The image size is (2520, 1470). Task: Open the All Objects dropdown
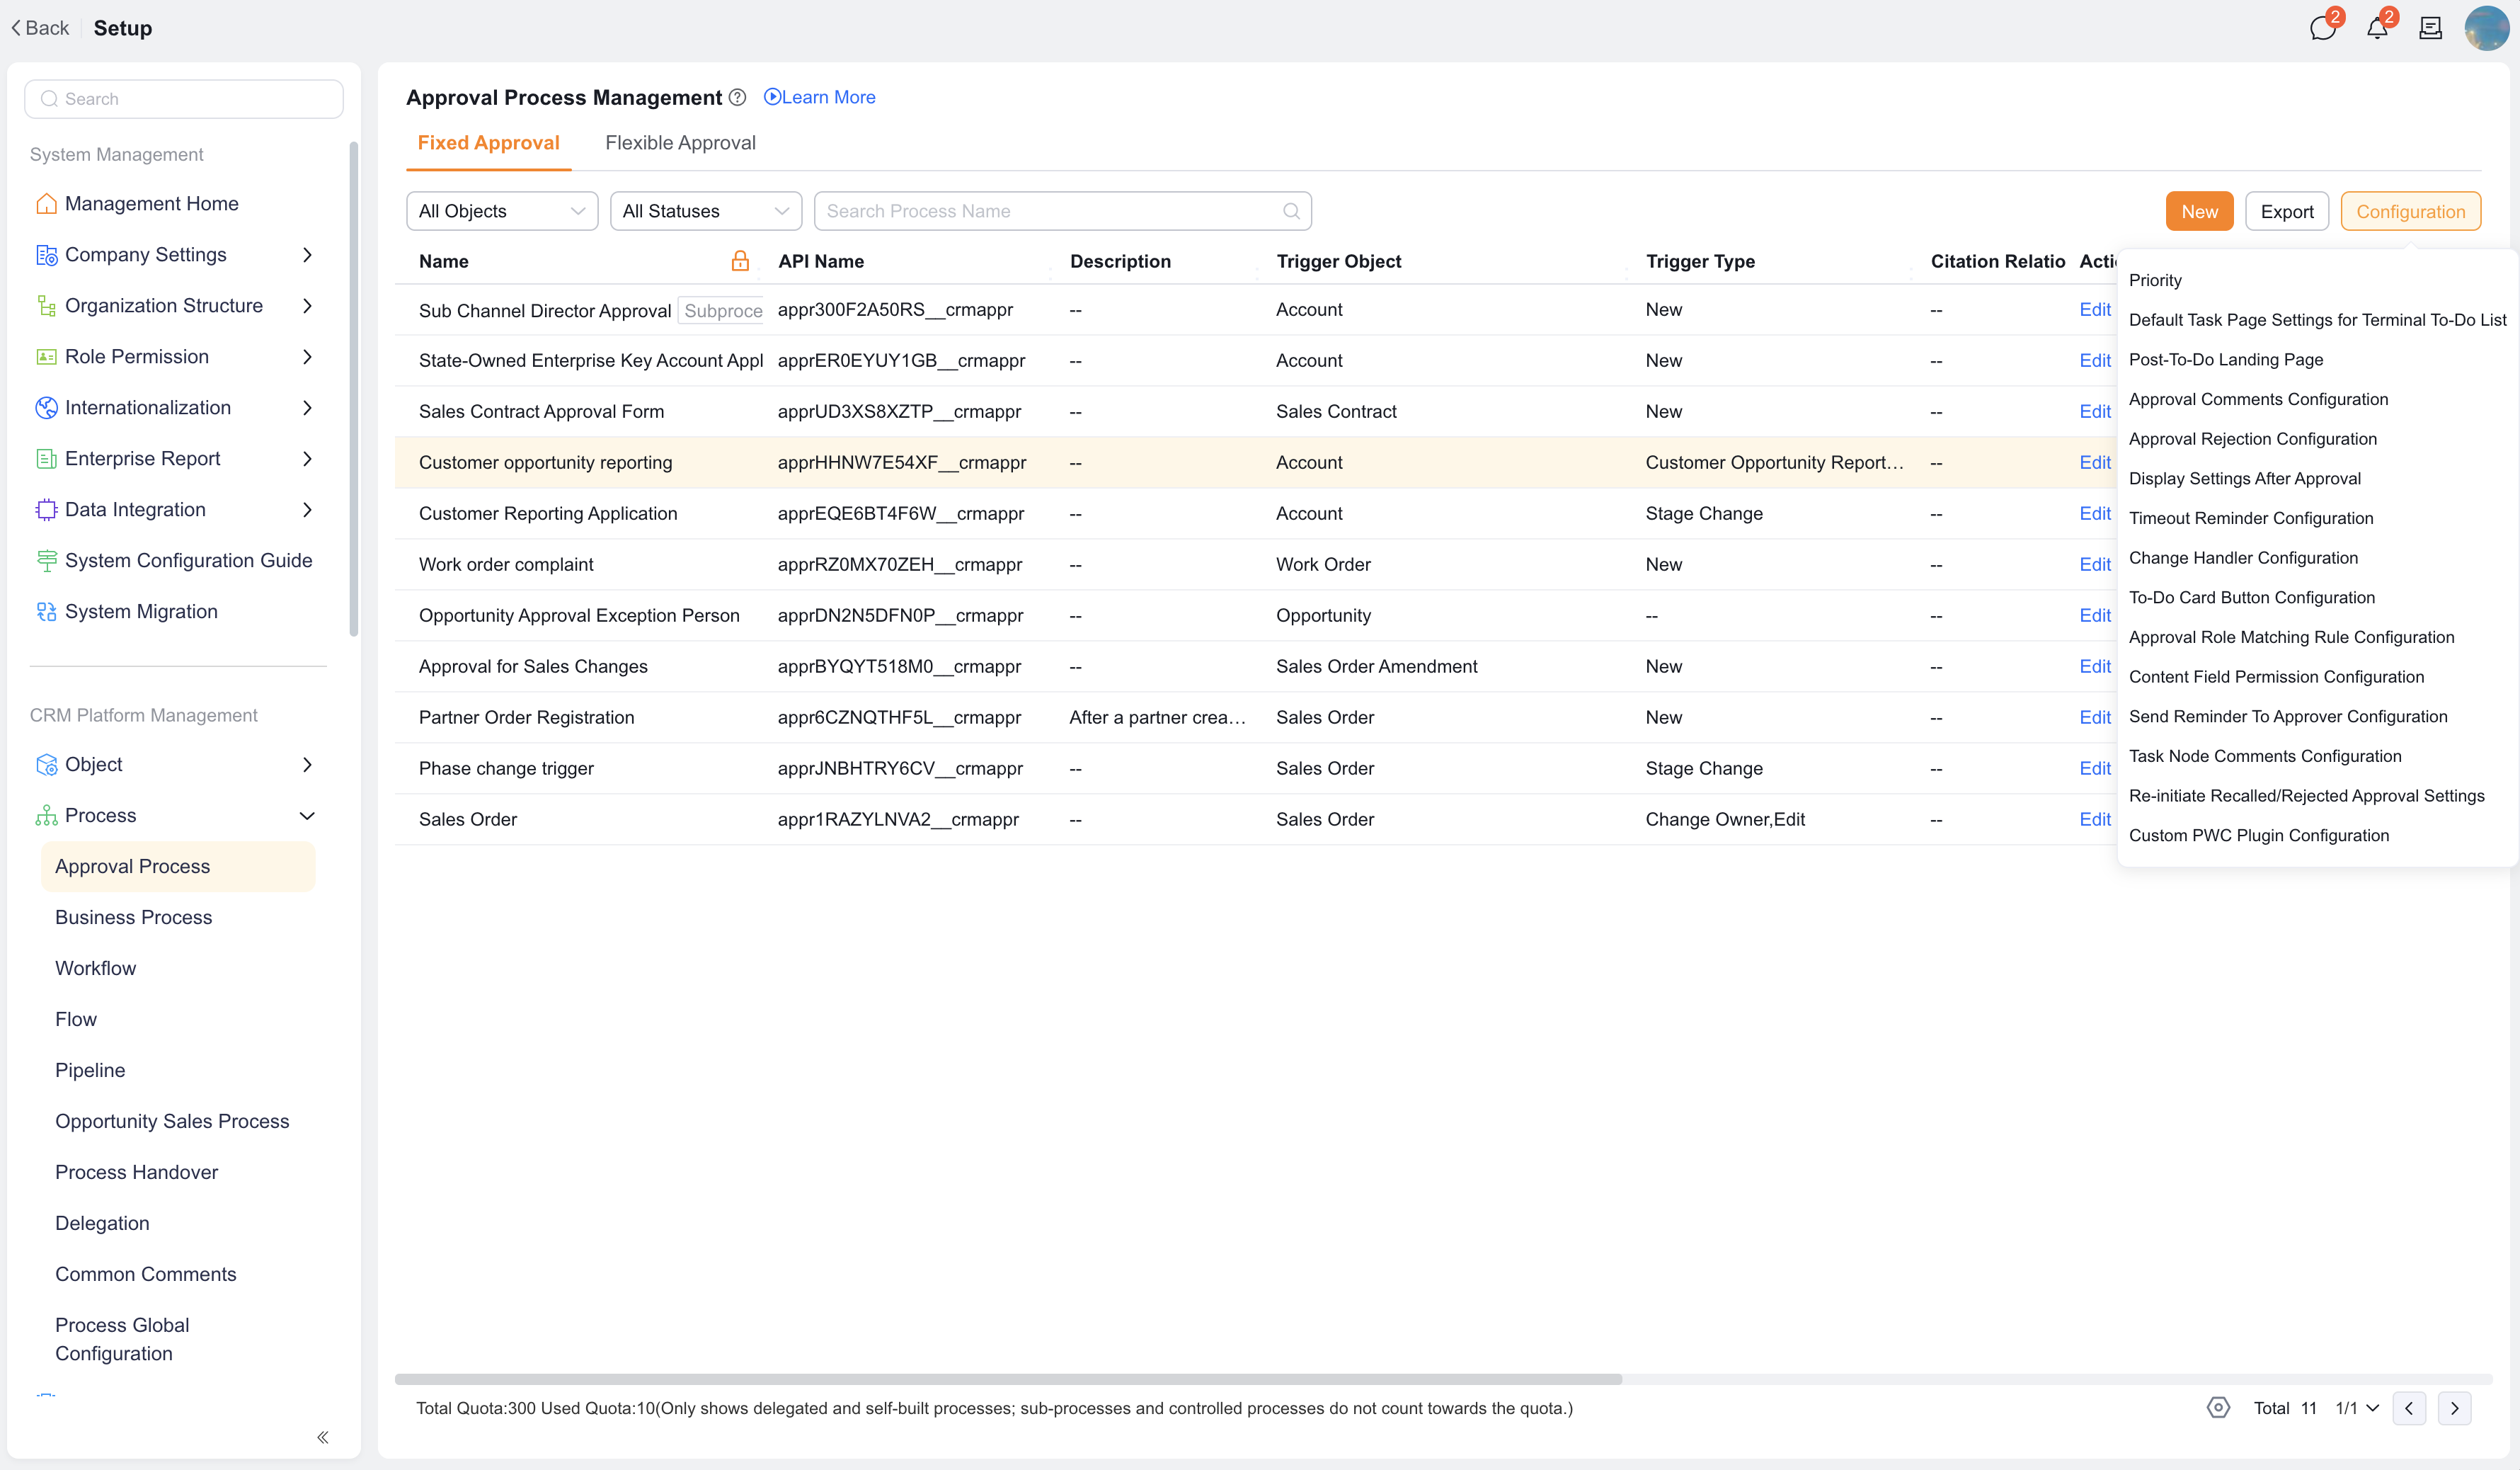click(x=502, y=211)
